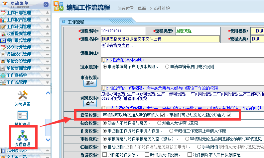Click 清空 button for 申请权限

click(90, 83)
